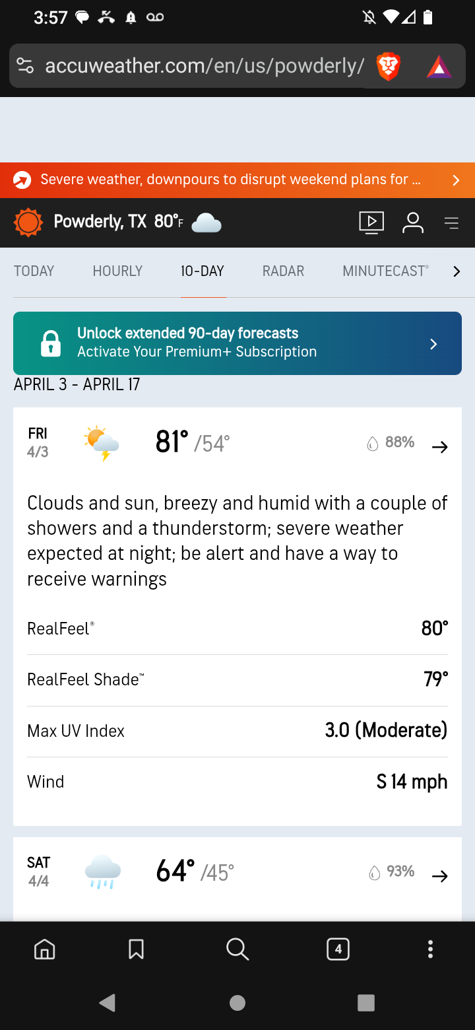Open the Brave Rewards triangle icon
The height and width of the screenshot is (1030, 475).
(x=439, y=67)
